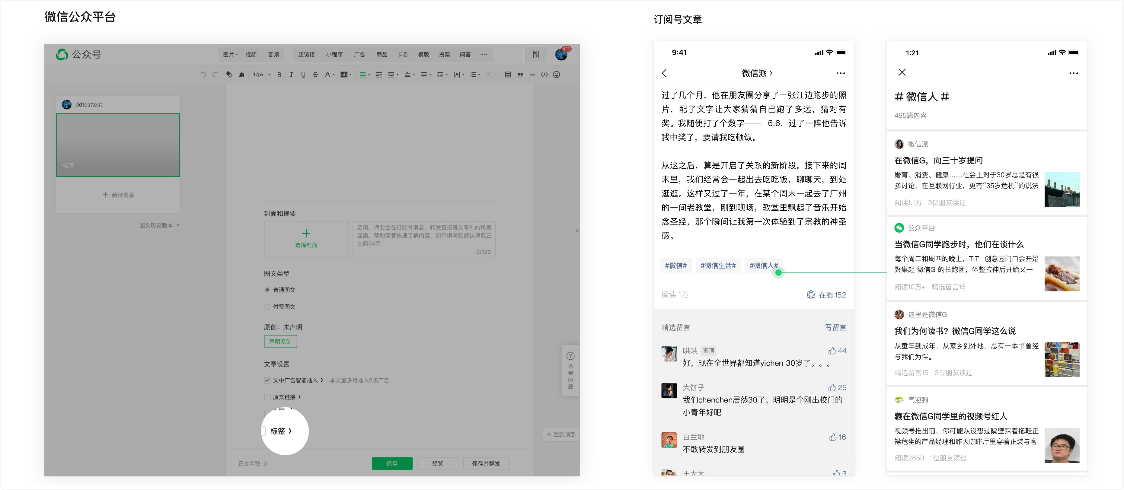Open the ··· more insert options
The height and width of the screenshot is (490, 1124).
coord(484,55)
